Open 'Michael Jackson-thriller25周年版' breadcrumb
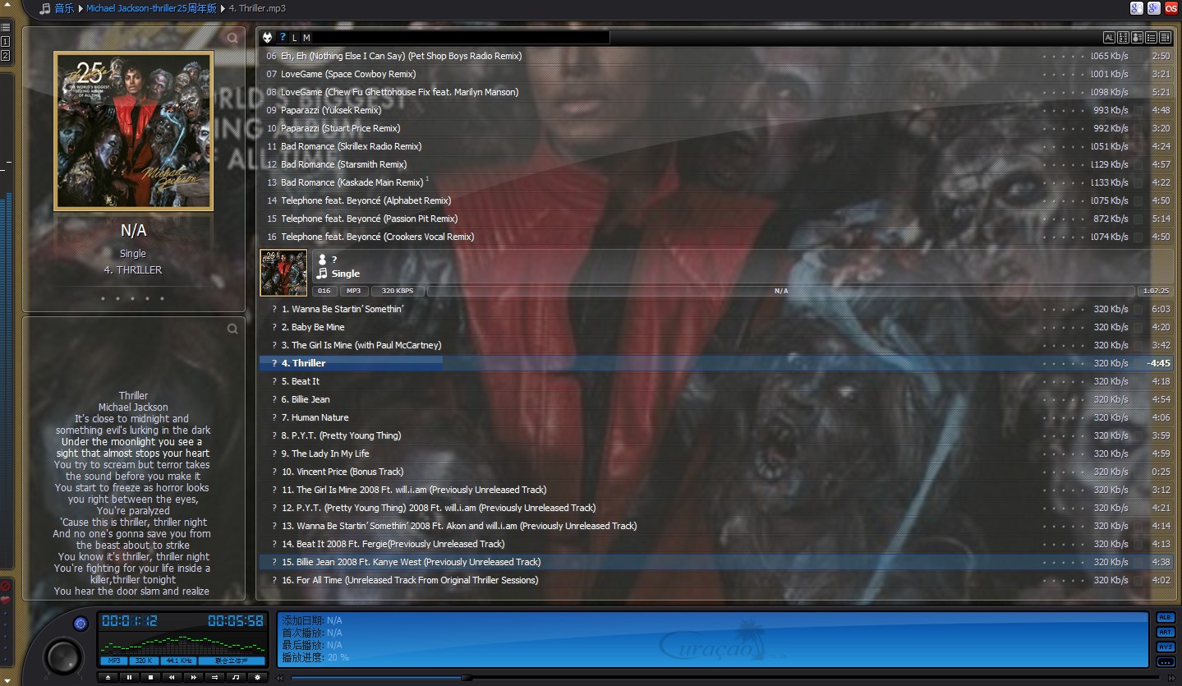The width and height of the screenshot is (1182, 686). coord(151,8)
